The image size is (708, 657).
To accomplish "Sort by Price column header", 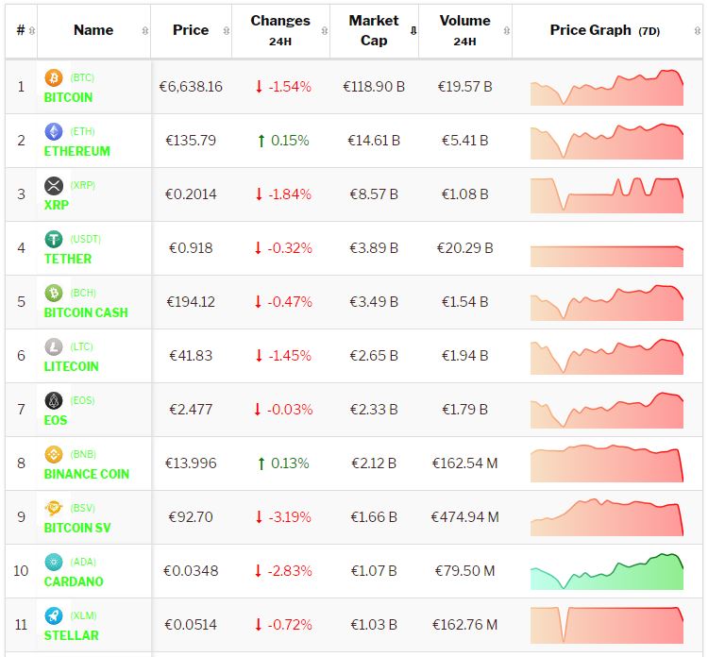I will [x=191, y=30].
